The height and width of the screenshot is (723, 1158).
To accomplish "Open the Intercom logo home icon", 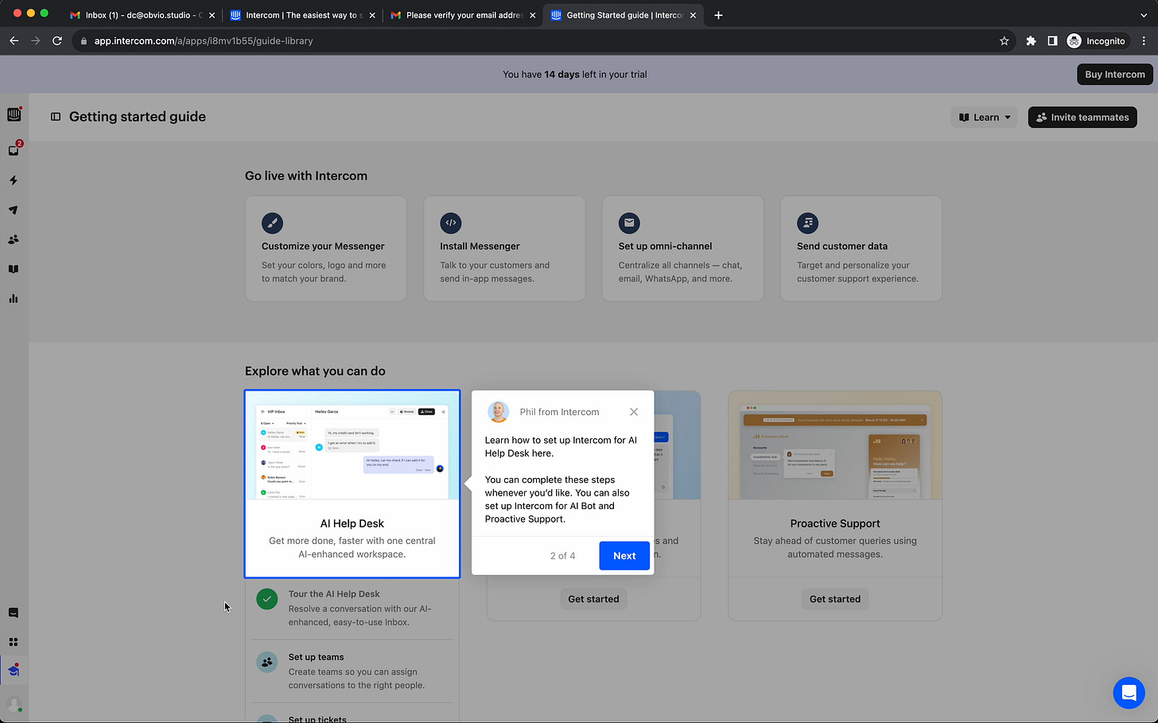I will click(14, 115).
